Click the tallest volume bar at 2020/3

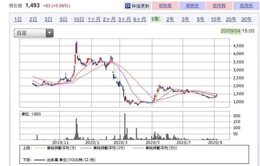pyautogui.click(x=125, y=126)
